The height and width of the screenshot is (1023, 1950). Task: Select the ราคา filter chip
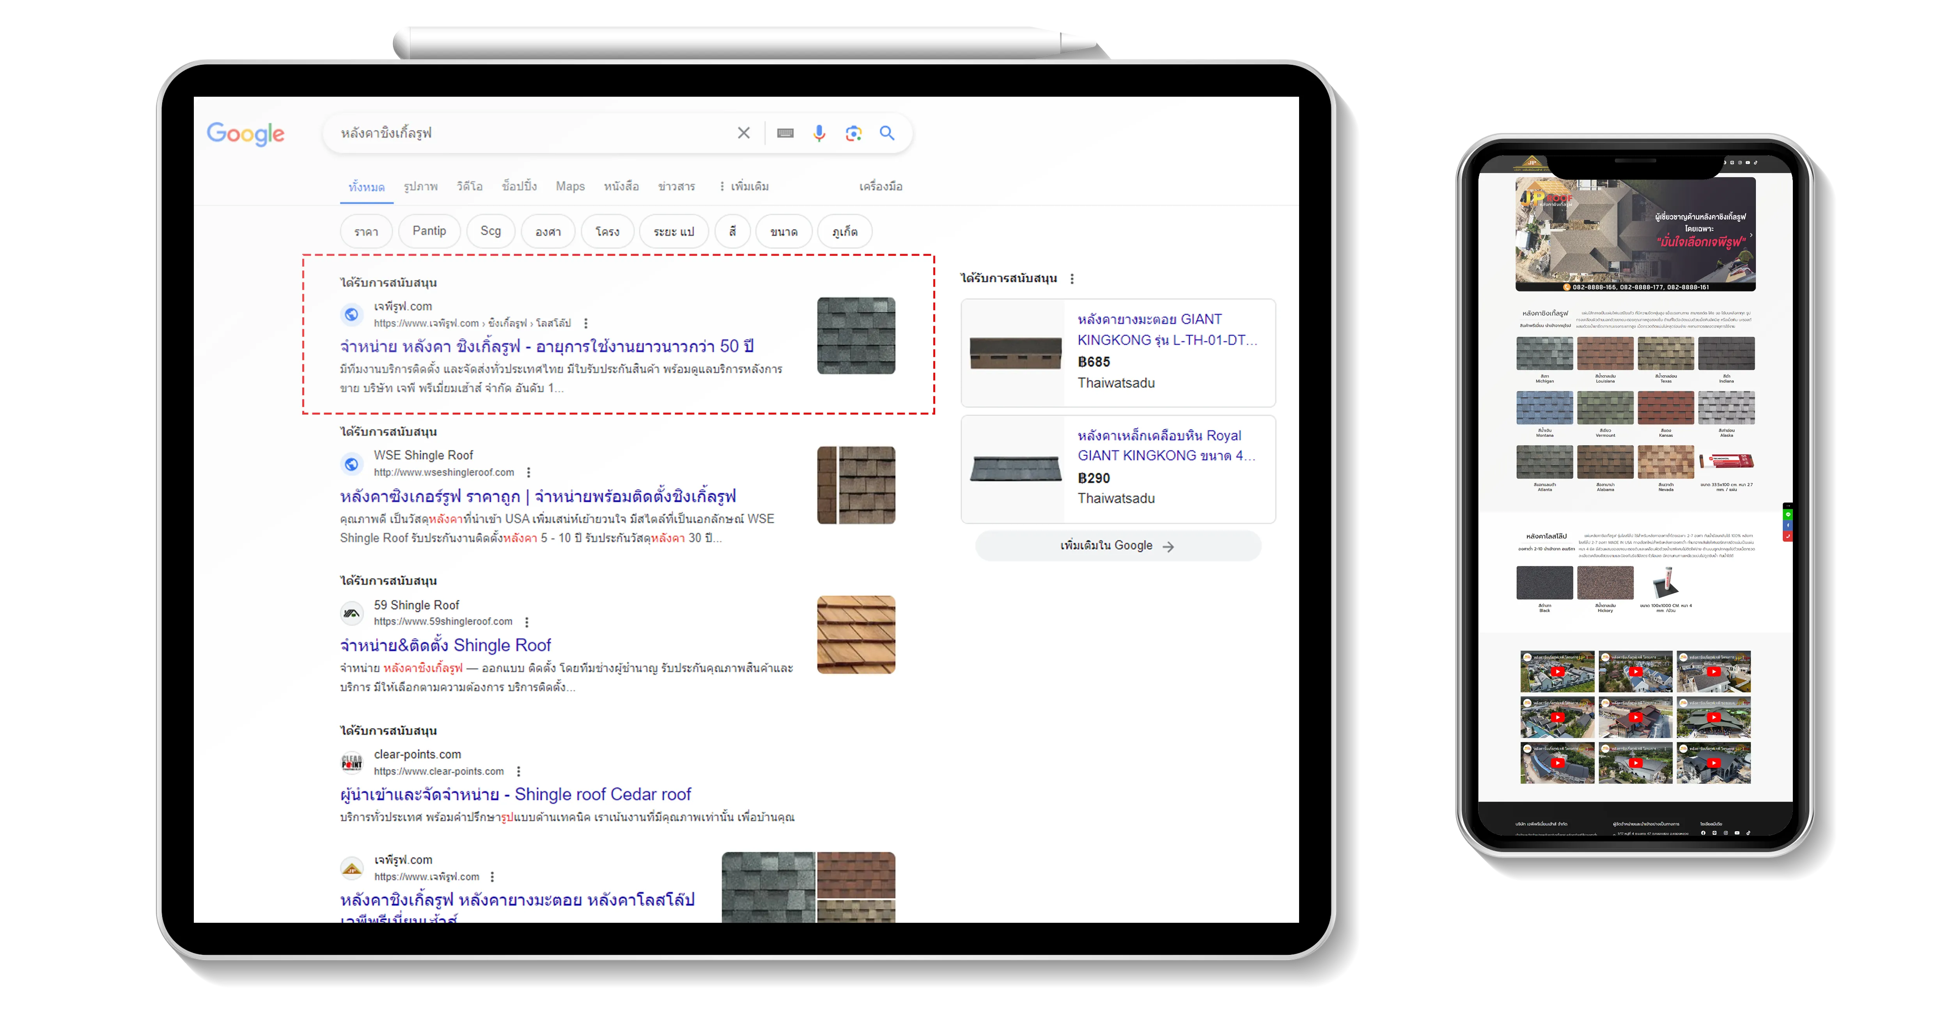point(366,232)
